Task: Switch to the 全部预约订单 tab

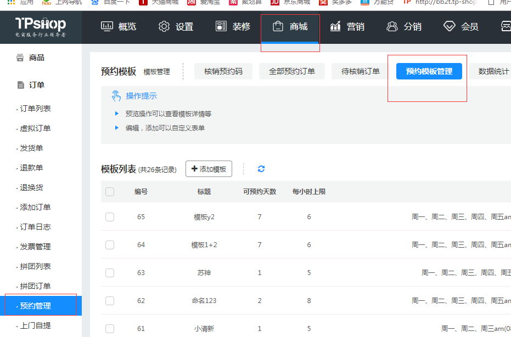Action: point(291,71)
